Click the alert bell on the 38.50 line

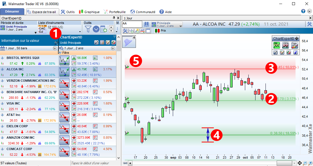(126, 133)
